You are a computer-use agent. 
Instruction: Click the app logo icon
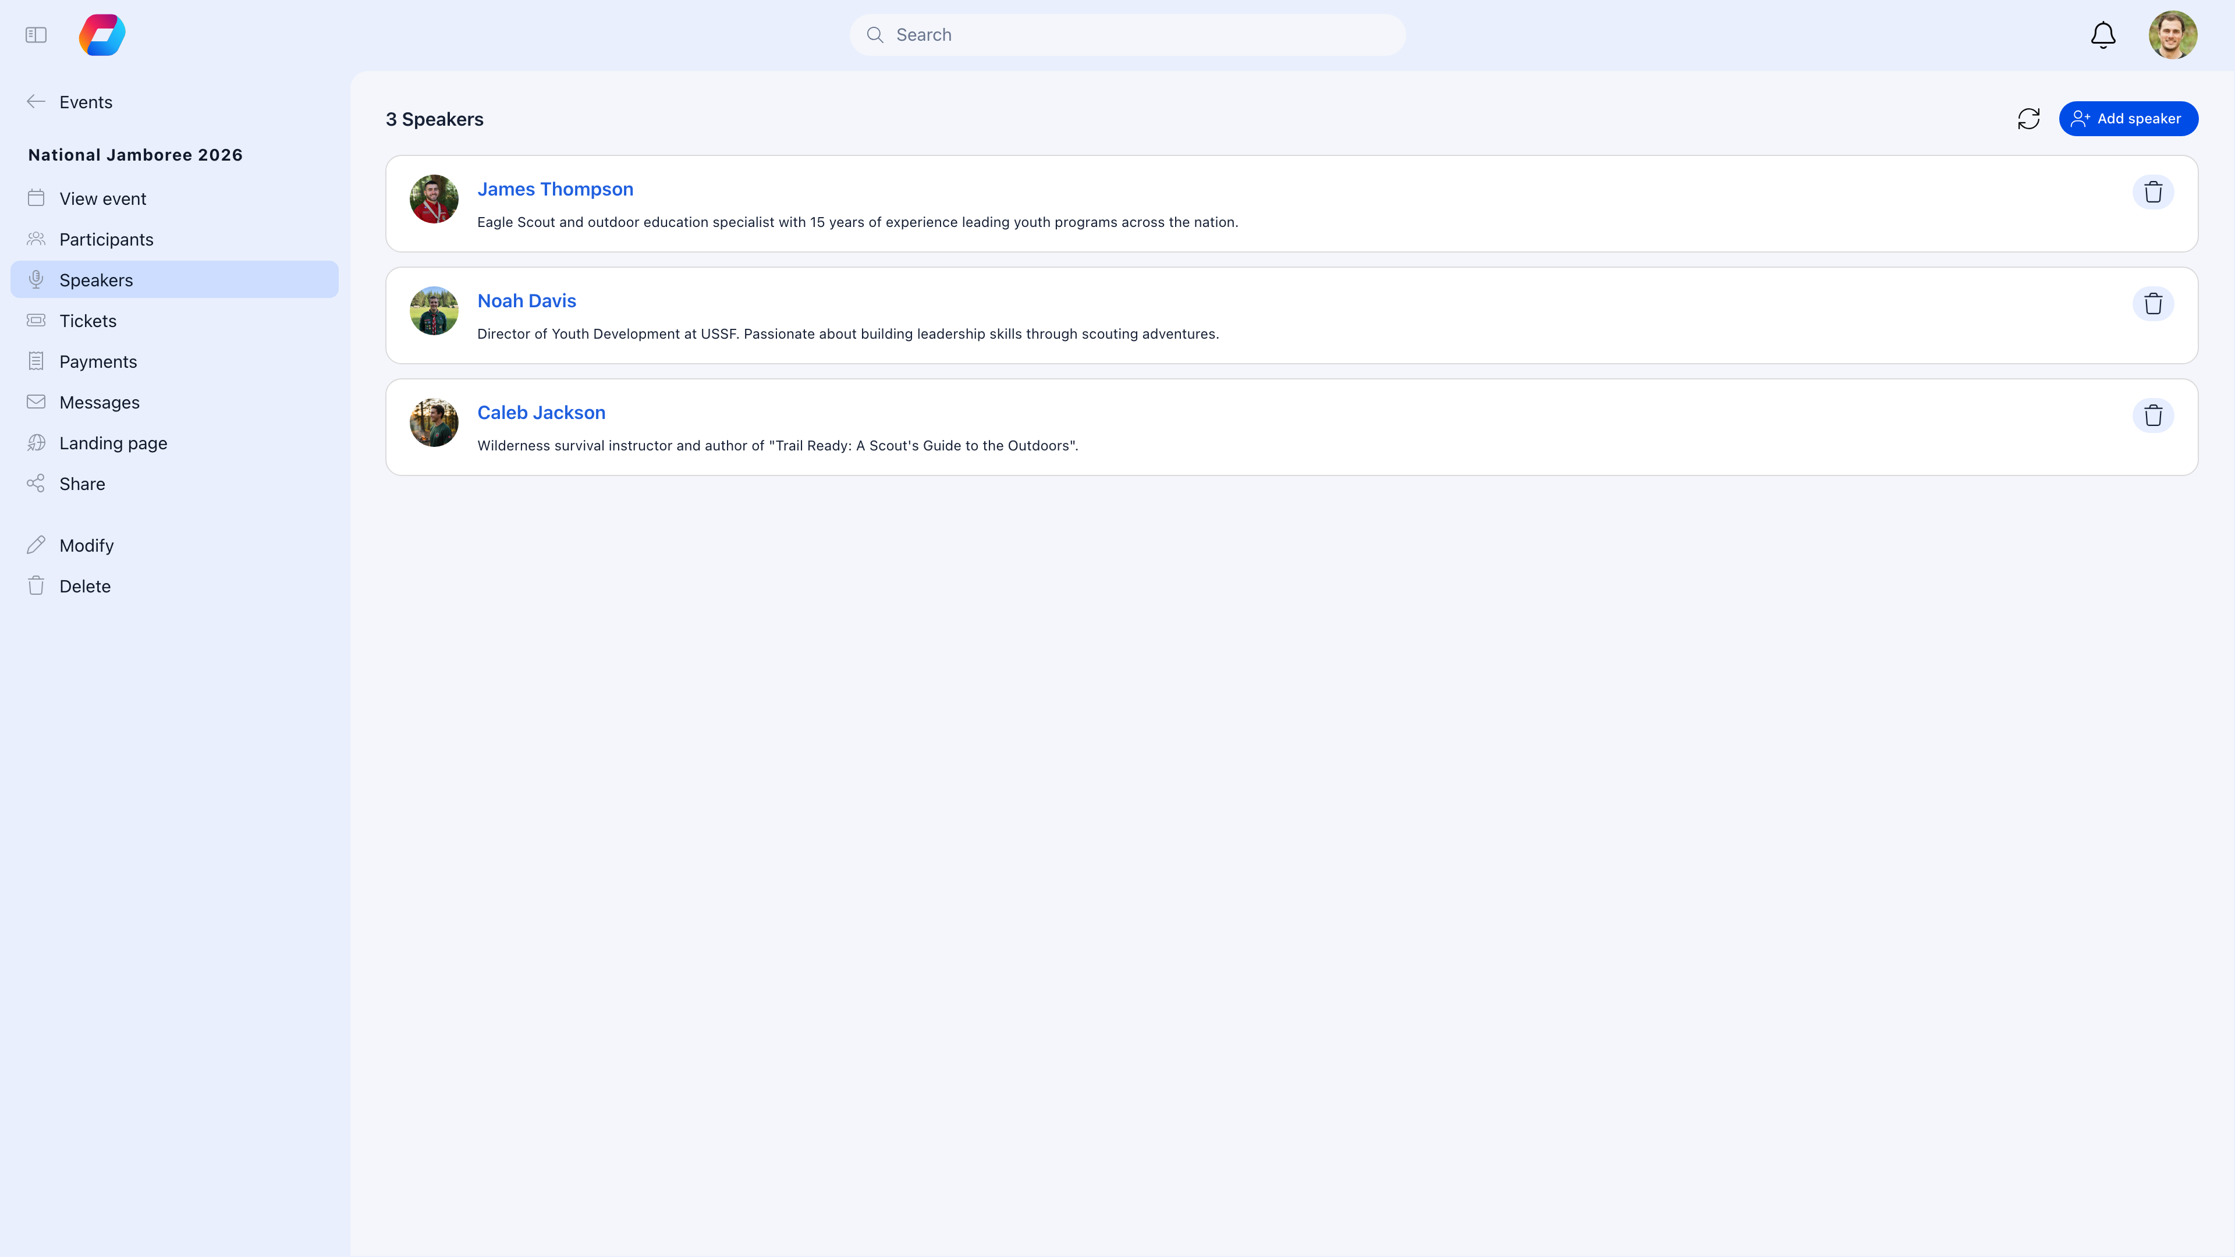click(102, 35)
